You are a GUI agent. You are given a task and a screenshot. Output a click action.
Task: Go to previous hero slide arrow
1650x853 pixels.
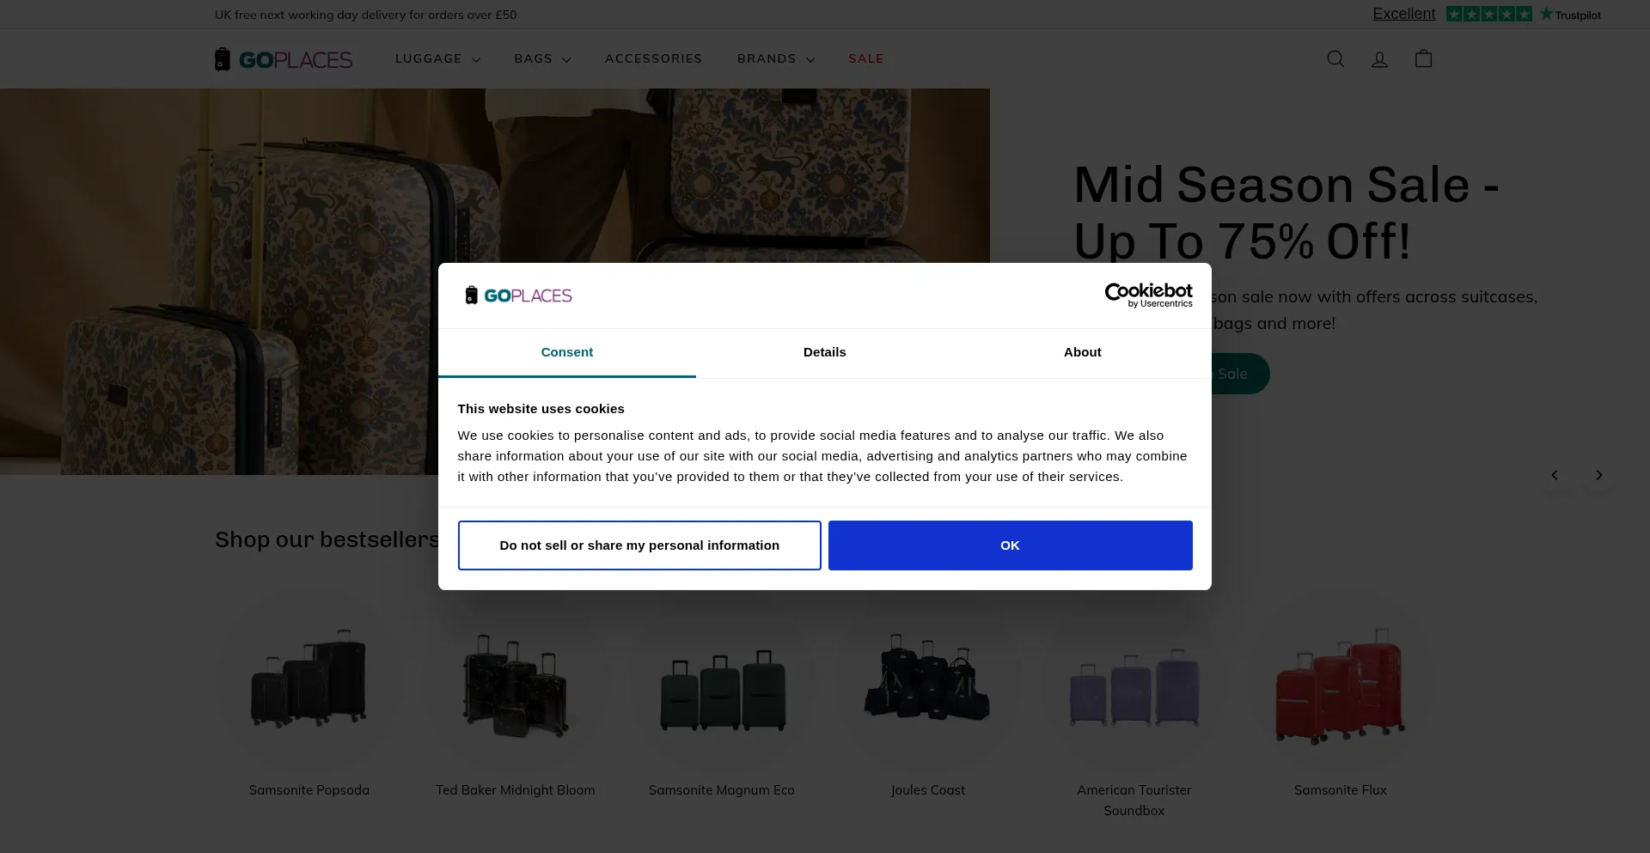pyautogui.click(x=1554, y=475)
